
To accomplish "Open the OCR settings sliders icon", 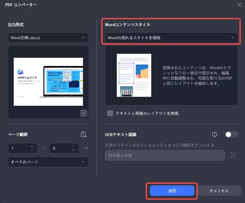I will pyautogui.click(x=233, y=155).
